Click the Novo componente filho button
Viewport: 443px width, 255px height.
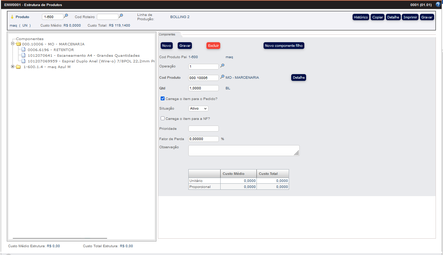pos(284,45)
